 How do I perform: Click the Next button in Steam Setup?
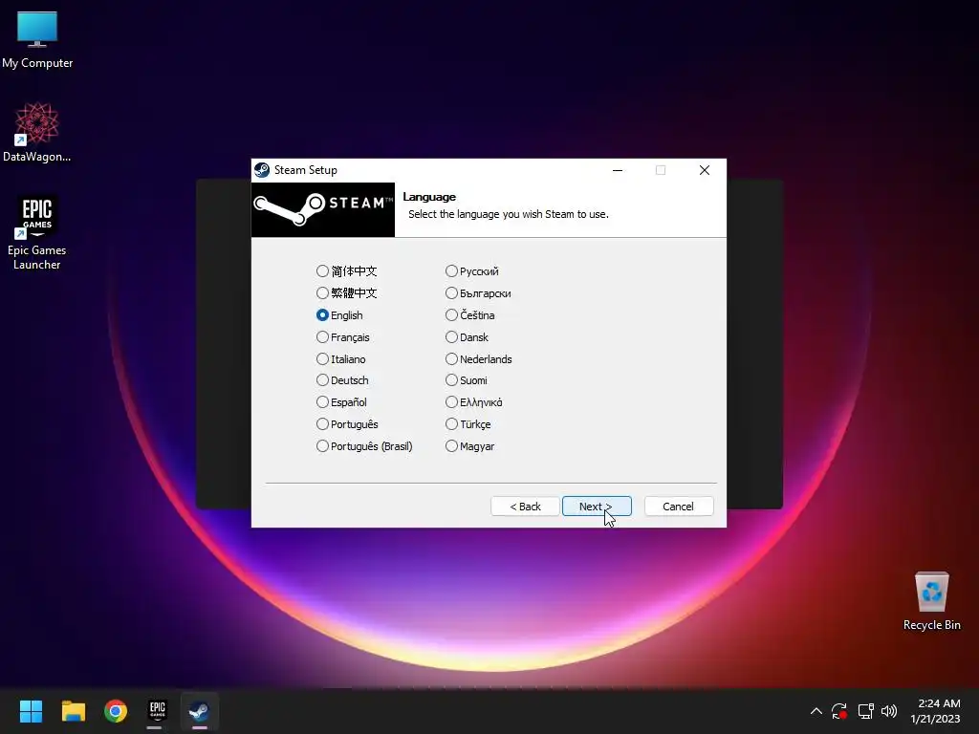(597, 507)
